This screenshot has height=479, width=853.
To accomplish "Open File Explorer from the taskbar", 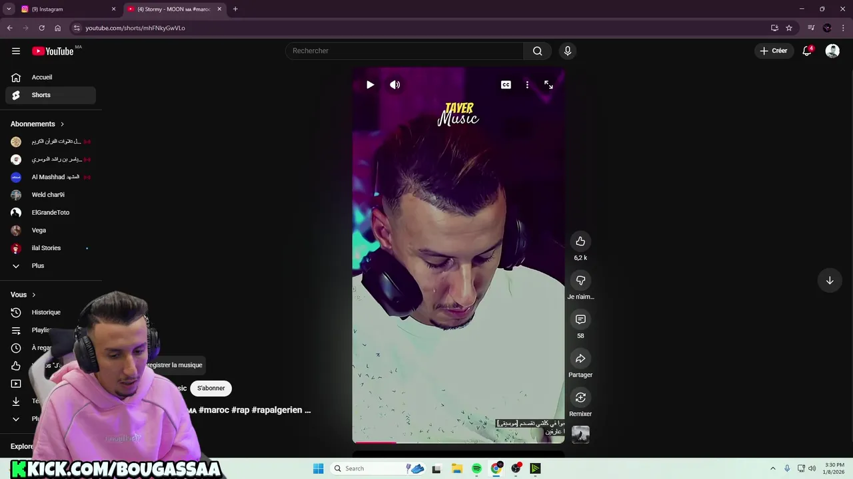I will (x=456, y=468).
